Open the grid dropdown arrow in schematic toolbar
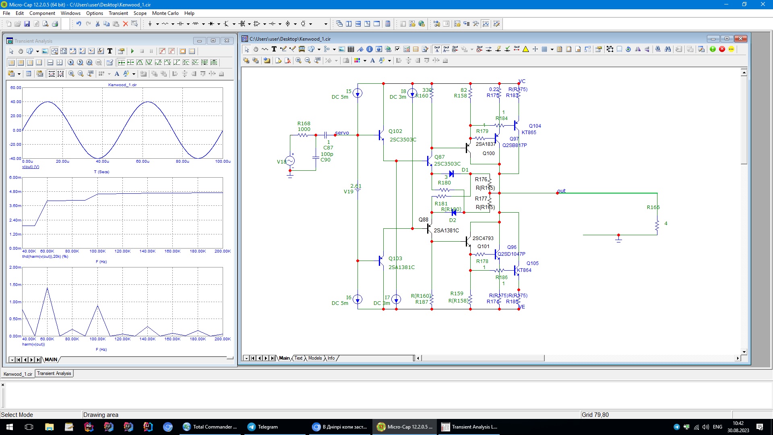 click(x=552, y=49)
